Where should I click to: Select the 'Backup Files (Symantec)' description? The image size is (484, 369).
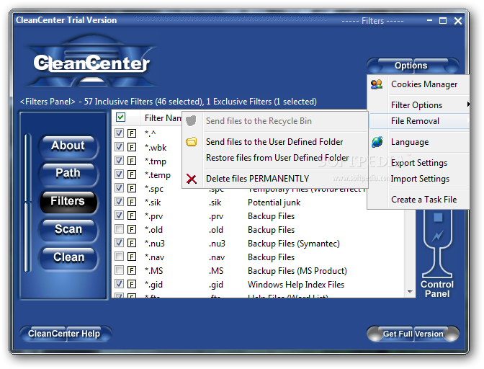pos(294,244)
